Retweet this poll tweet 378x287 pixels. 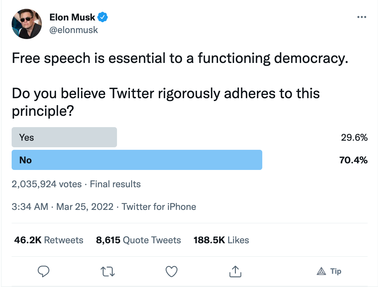[x=108, y=271]
